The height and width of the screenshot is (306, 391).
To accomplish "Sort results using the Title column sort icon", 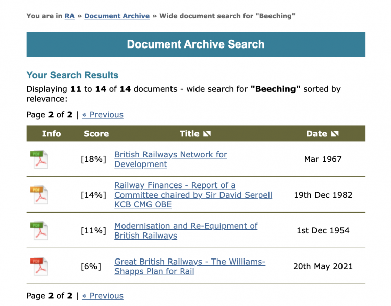I will tap(207, 134).
